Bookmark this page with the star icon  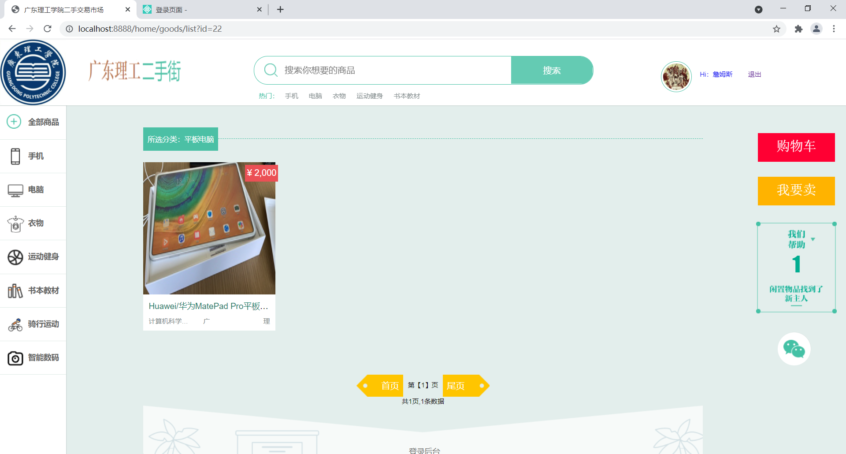click(776, 29)
